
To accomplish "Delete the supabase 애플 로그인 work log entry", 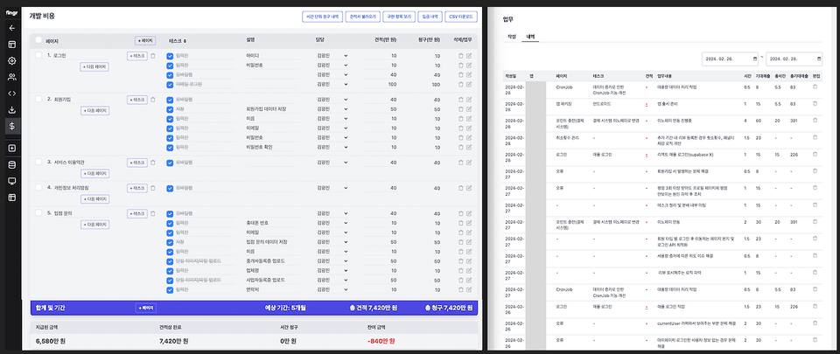I will (x=815, y=155).
